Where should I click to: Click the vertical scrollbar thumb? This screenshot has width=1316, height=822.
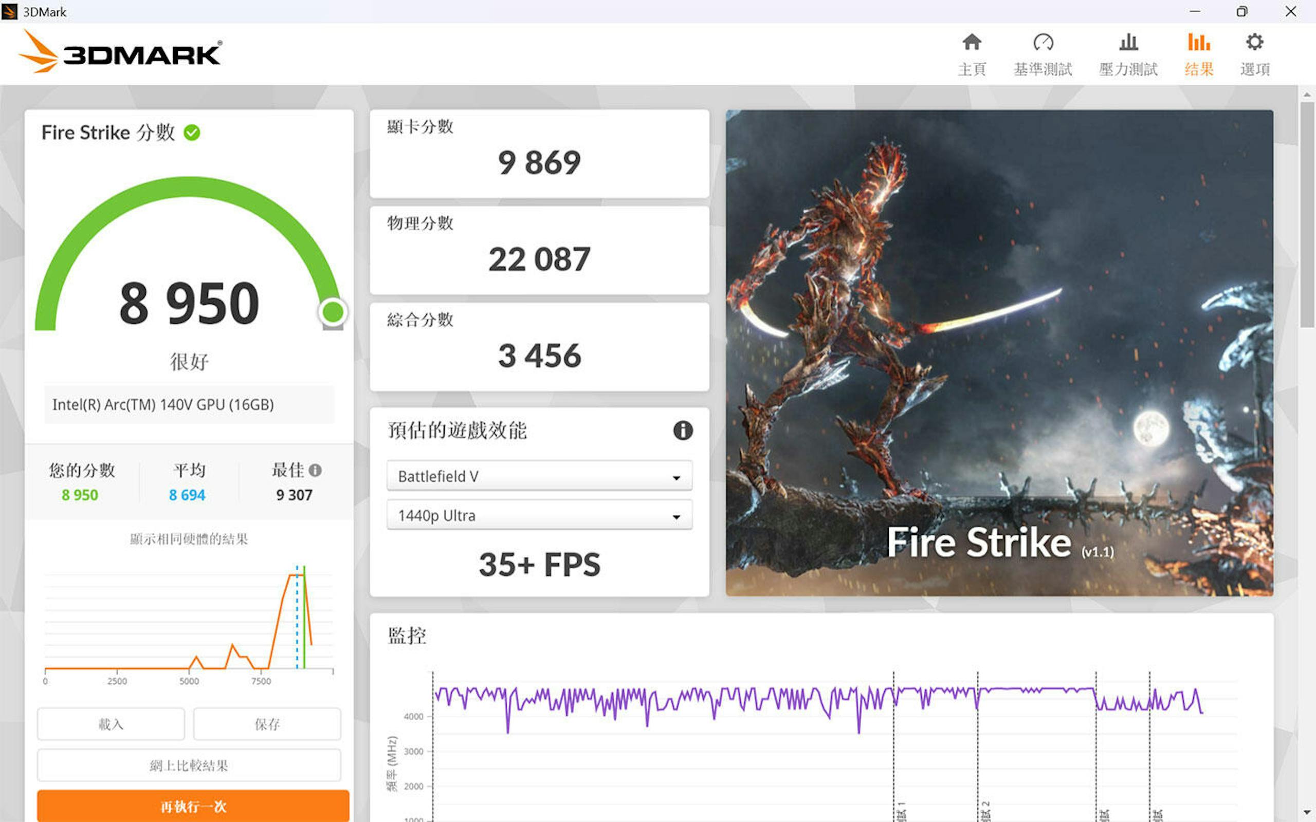1306,215
